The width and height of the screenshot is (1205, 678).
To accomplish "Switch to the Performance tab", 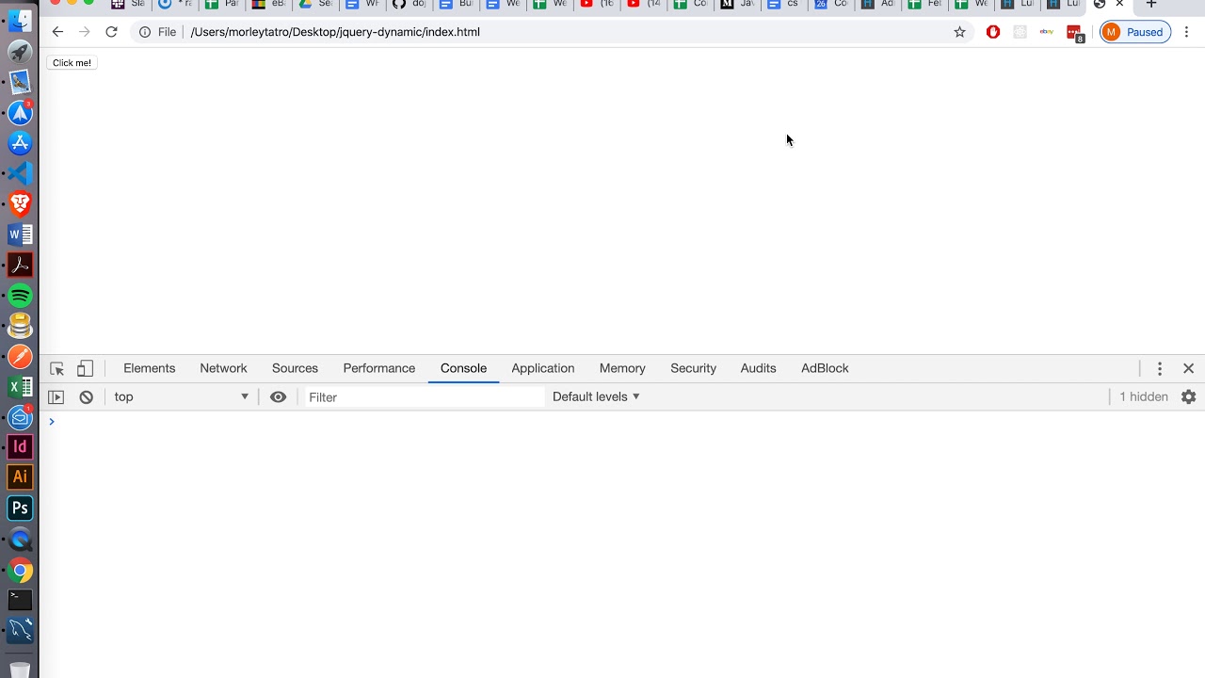I will click(378, 368).
